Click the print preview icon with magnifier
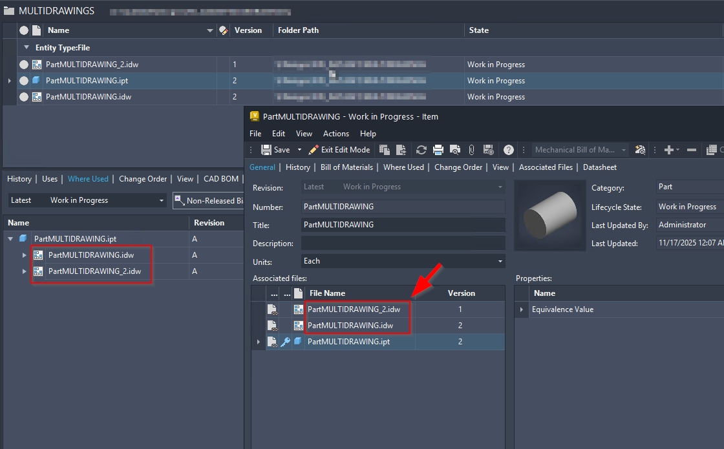The width and height of the screenshot is (724, 449). coord(455,150)
